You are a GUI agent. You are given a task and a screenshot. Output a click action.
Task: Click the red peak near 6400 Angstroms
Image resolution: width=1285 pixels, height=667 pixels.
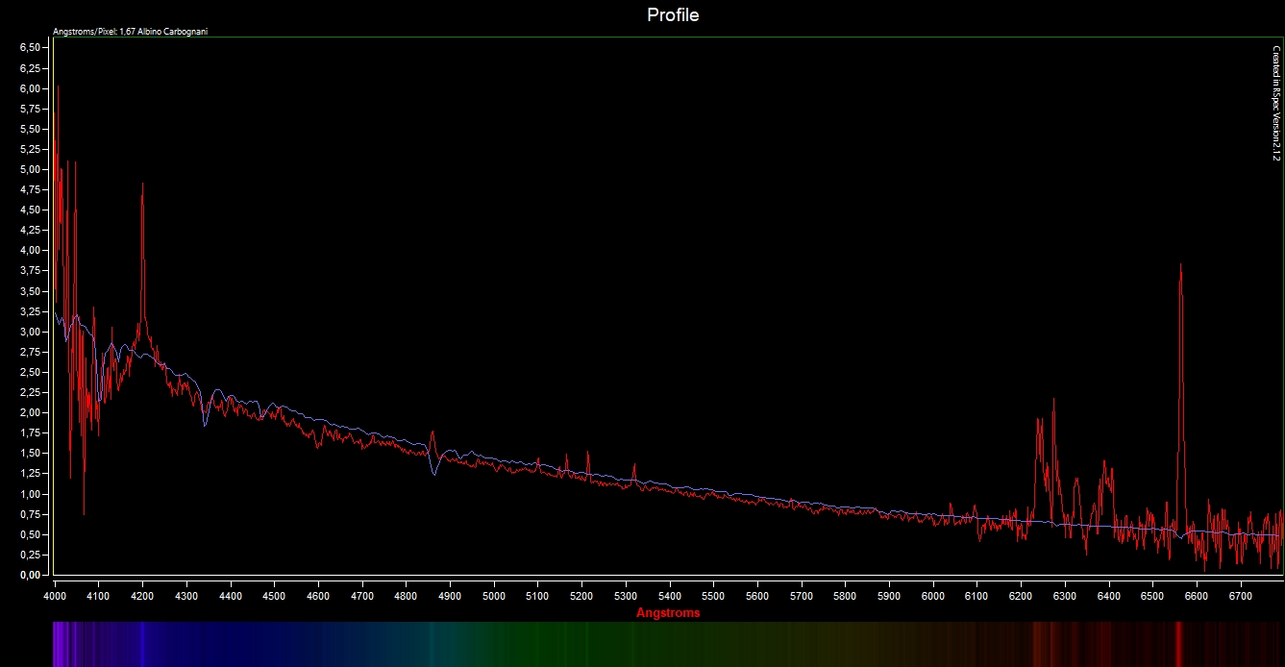click(1104, 463)
